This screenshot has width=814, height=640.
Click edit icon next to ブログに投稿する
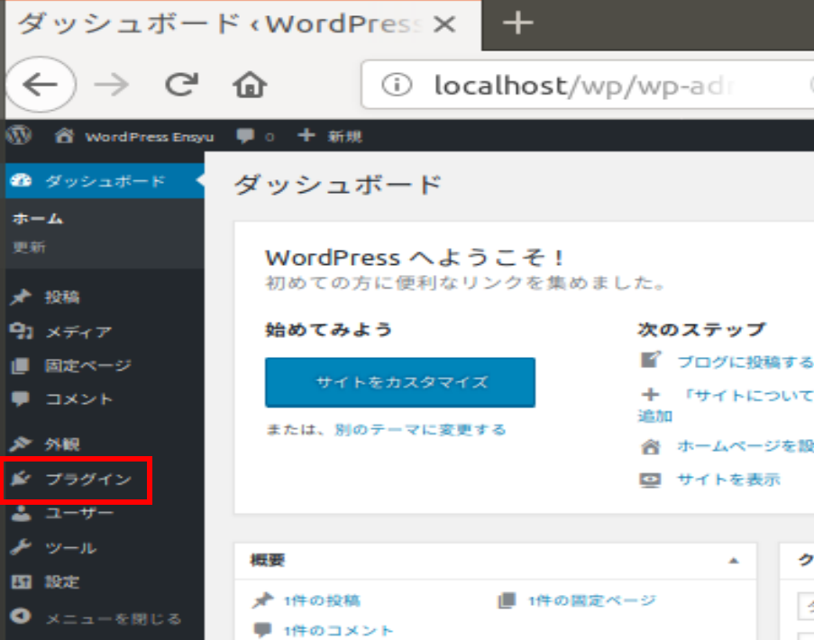click(651, 360)
